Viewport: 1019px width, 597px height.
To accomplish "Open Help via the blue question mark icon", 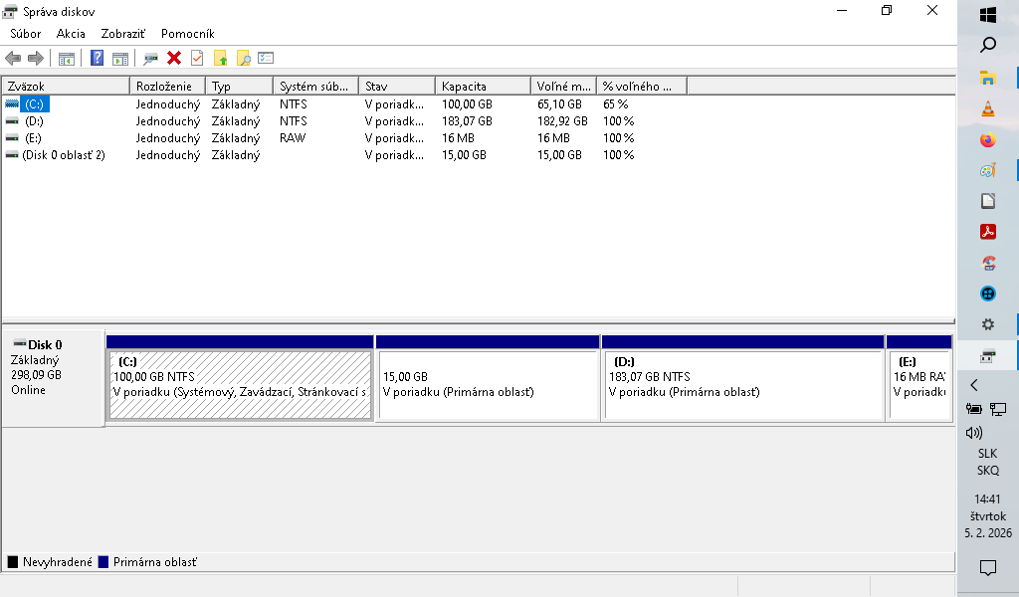I will (97, 58).
